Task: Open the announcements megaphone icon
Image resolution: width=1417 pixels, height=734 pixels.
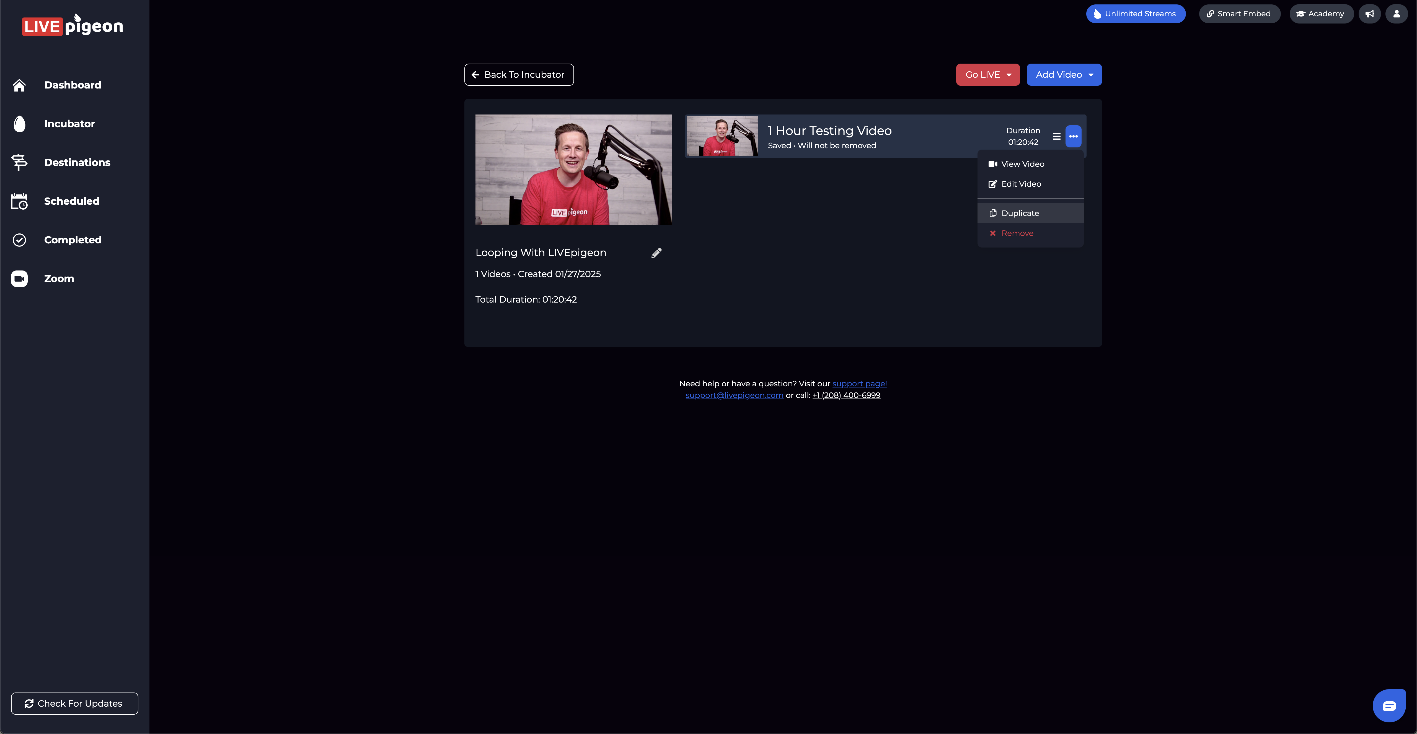Action: coord(1369,14)
